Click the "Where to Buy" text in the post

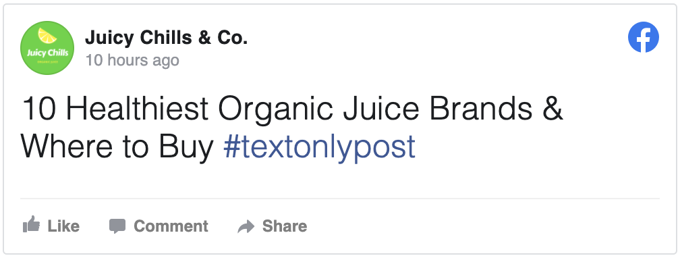[x=117, y=147]
